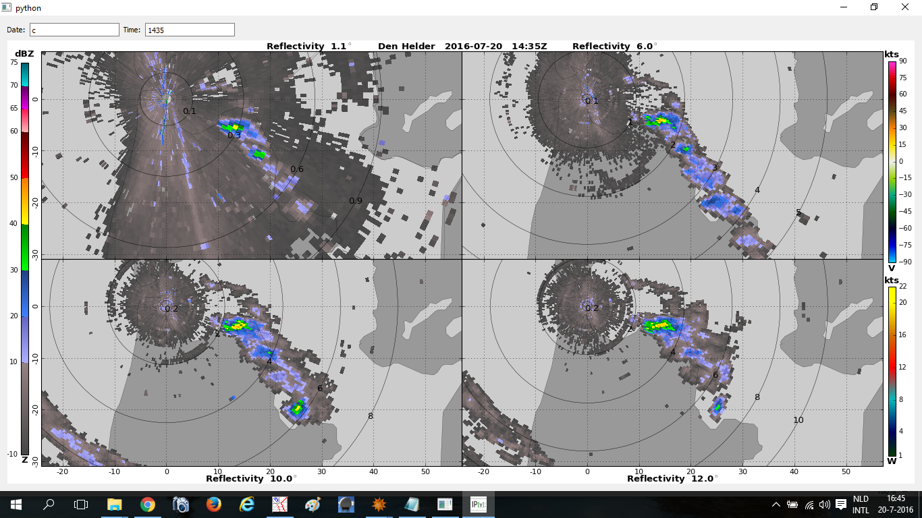Screen dimensions: 922x518
Task: Open Firefox from the taskbar
Action: (x=213, y=504)
